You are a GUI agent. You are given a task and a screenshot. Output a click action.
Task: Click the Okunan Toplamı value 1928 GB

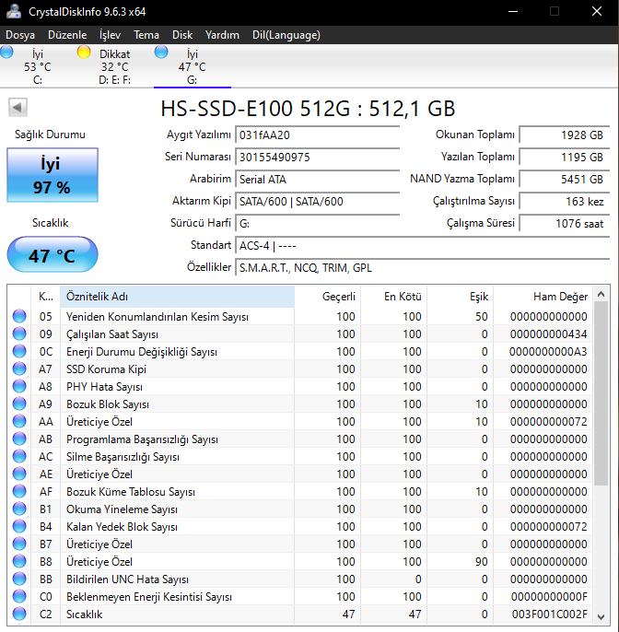click(x=564, y=135)
